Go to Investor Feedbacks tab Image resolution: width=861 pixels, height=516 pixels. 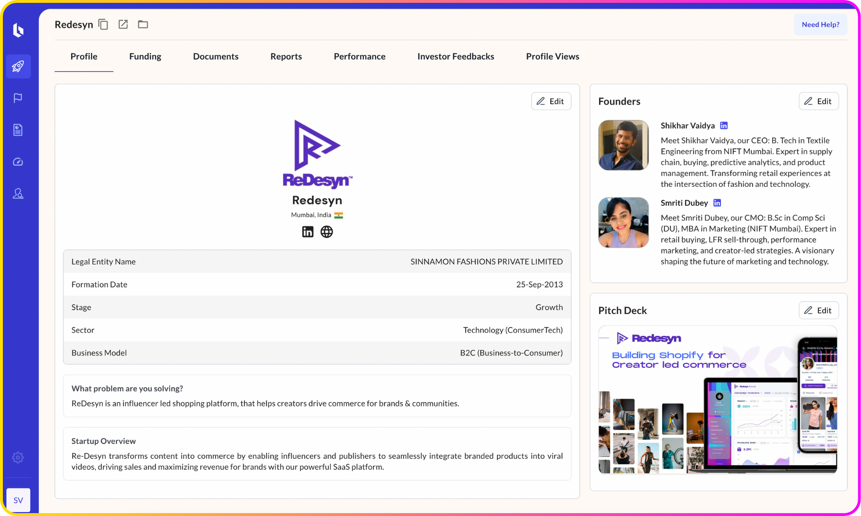[456, 56]
